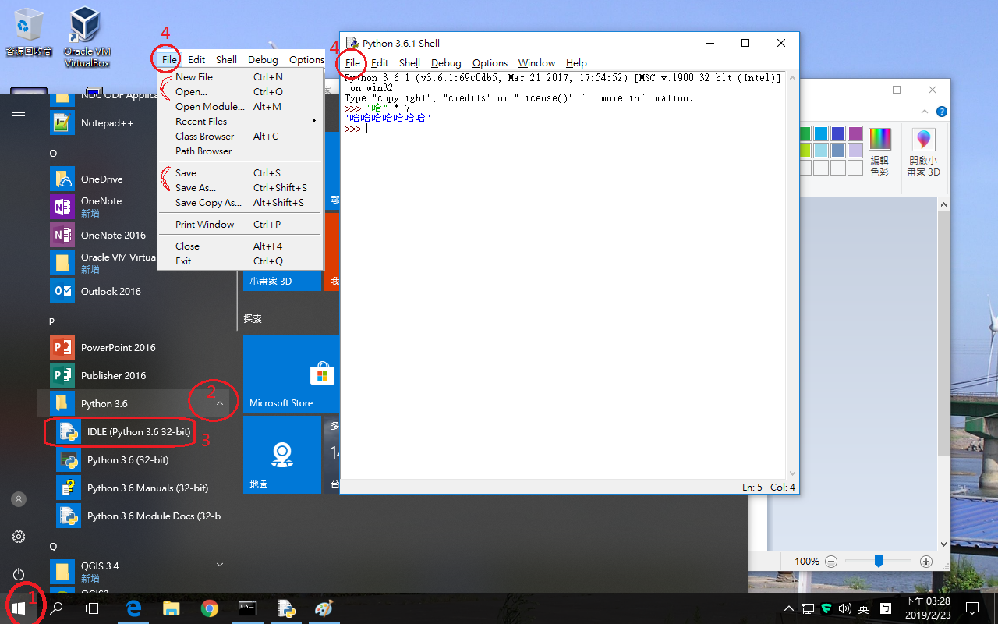Open Task View on the taskbar
The height and width of the screenshot is (624, 998).
point(94,608)
